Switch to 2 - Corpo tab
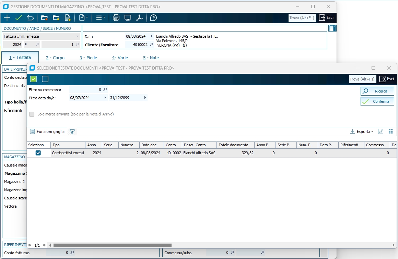398x259 pixels. point(55,58)
